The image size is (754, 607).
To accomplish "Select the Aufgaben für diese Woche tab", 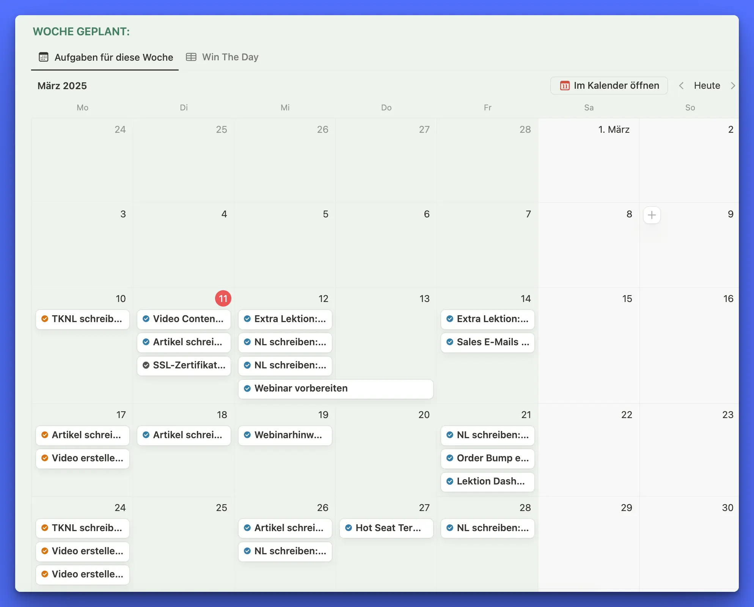I will (x=113, y=57).
